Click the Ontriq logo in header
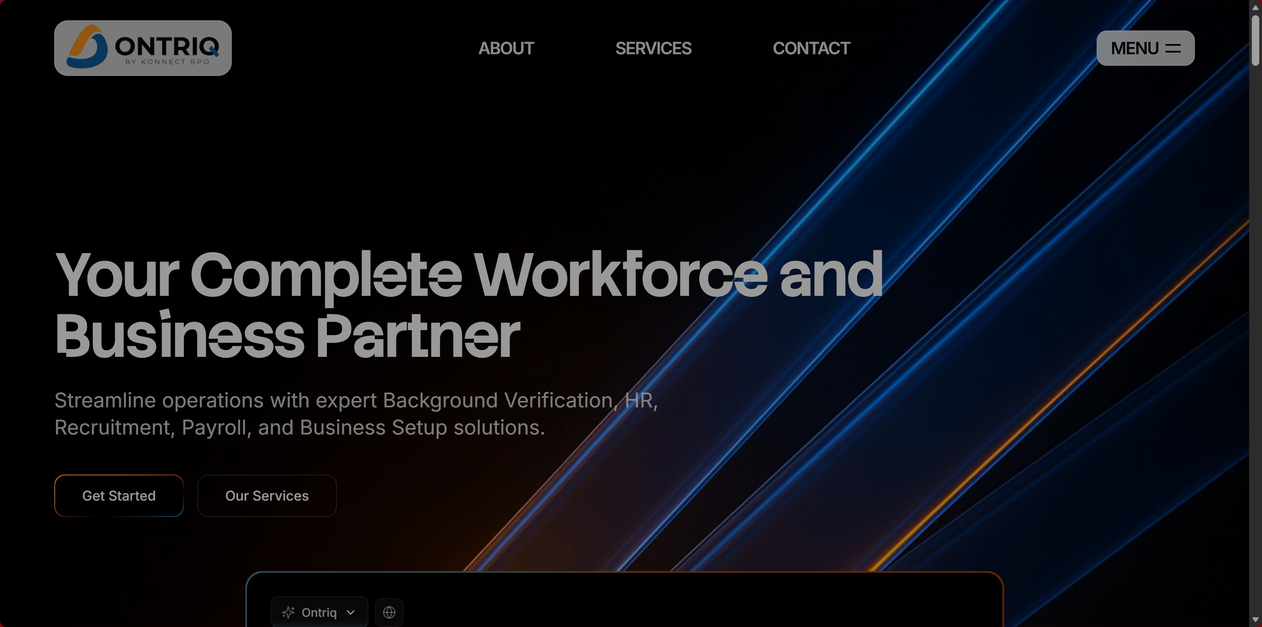Viewport: 1262px width, 627px height. (143, 48)
